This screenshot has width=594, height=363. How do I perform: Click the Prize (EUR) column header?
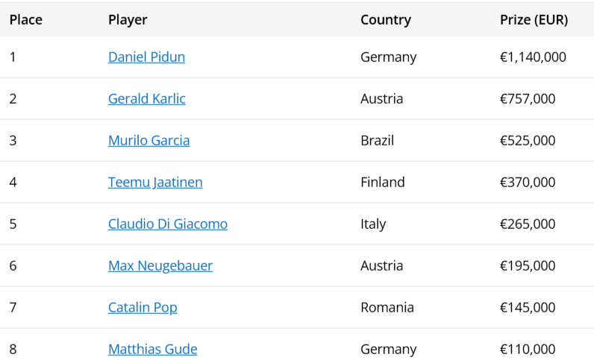[x=534, y=20]
